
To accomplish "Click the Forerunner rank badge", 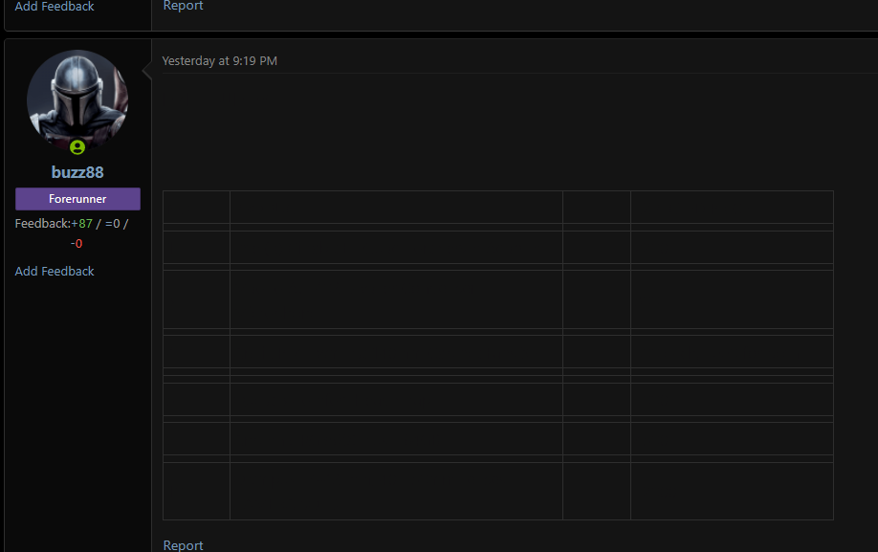I will pos(77,199).
